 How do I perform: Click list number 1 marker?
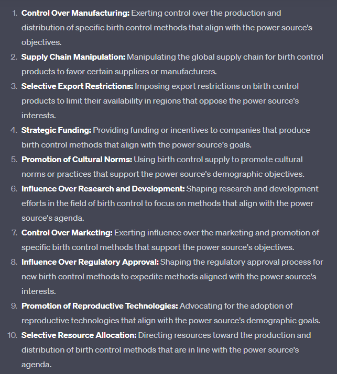[x=14, y=13]
